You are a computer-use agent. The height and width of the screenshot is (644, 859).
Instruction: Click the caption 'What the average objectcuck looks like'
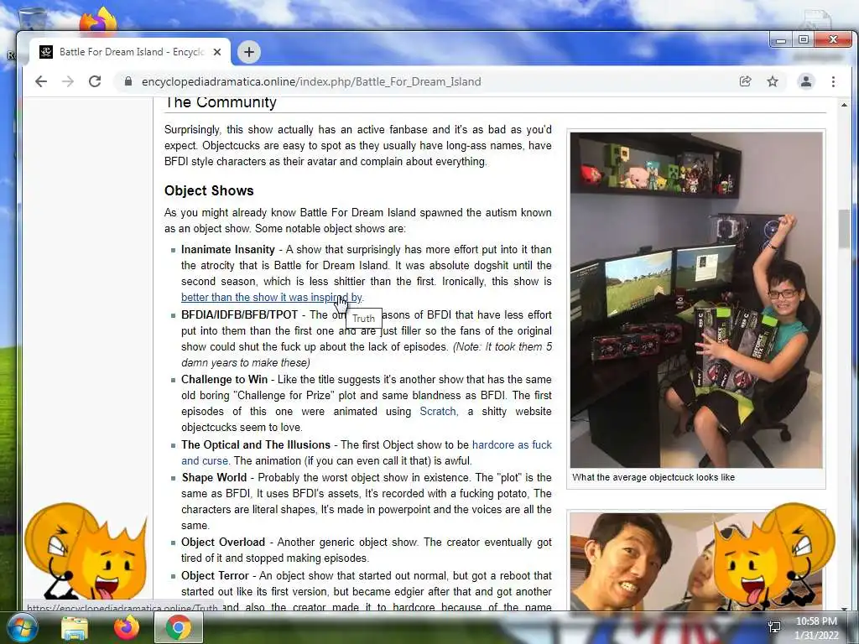(653, 477)
